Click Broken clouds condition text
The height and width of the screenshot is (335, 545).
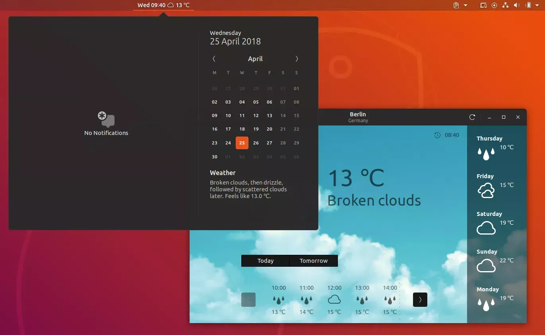tap(374, 200)
